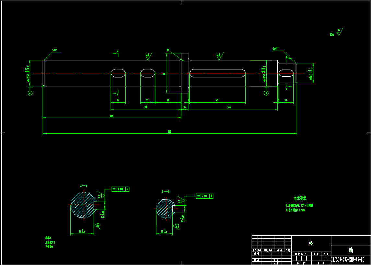Click the red centerline of the shaft
This screenshot has width=371, height=265.
(x=169, y=73)
